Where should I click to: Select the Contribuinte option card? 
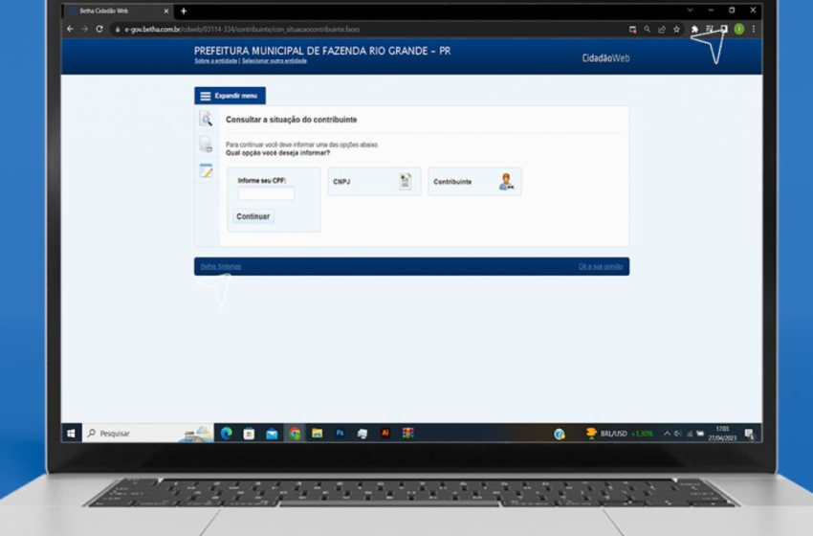[474, 182]
